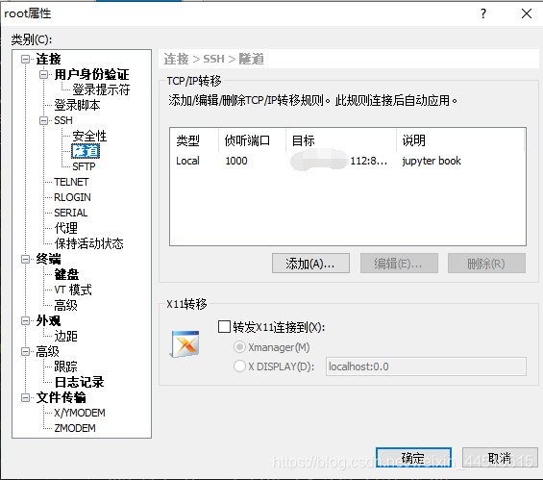Collapse the 文件传输 tree node
The width and height of the screenshot is (543, 480).
coord(25,397)
